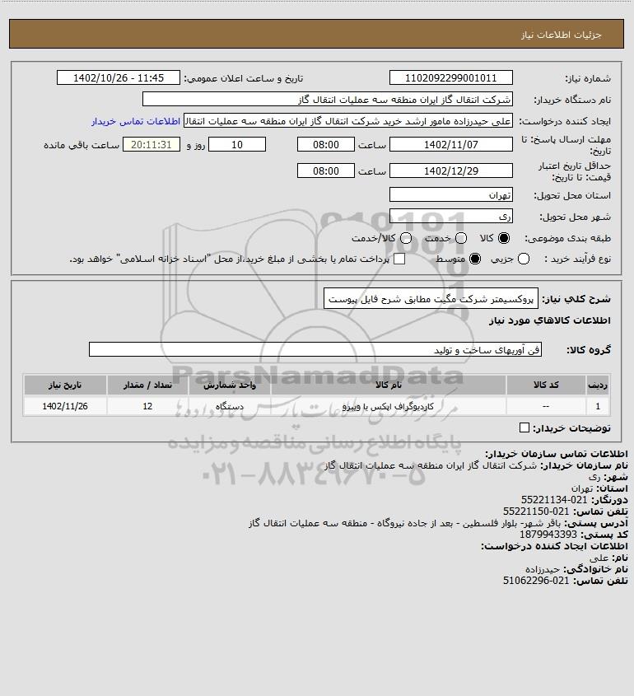Click the ردیف column header
This screenshot has height=696, width=634.
(x=598, y=385)
